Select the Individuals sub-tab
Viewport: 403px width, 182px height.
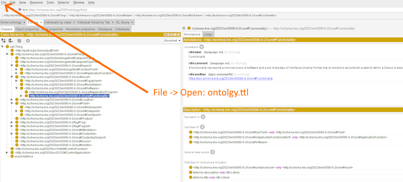122,29
